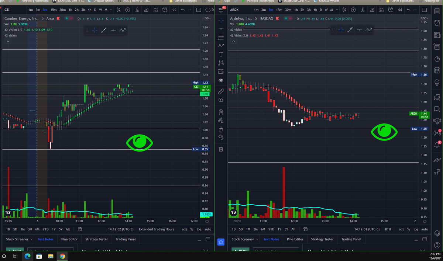Open Strategy Tester tab in CEI window
Viewport: 443px width, 261px height.
pos(96,239)
